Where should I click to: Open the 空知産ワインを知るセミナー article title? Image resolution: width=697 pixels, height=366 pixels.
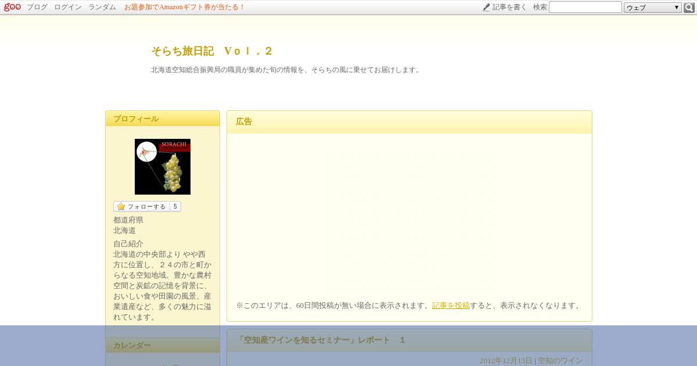tap(321, 340)
